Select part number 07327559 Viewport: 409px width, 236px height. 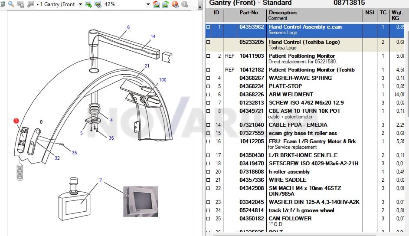coord(252,133)
